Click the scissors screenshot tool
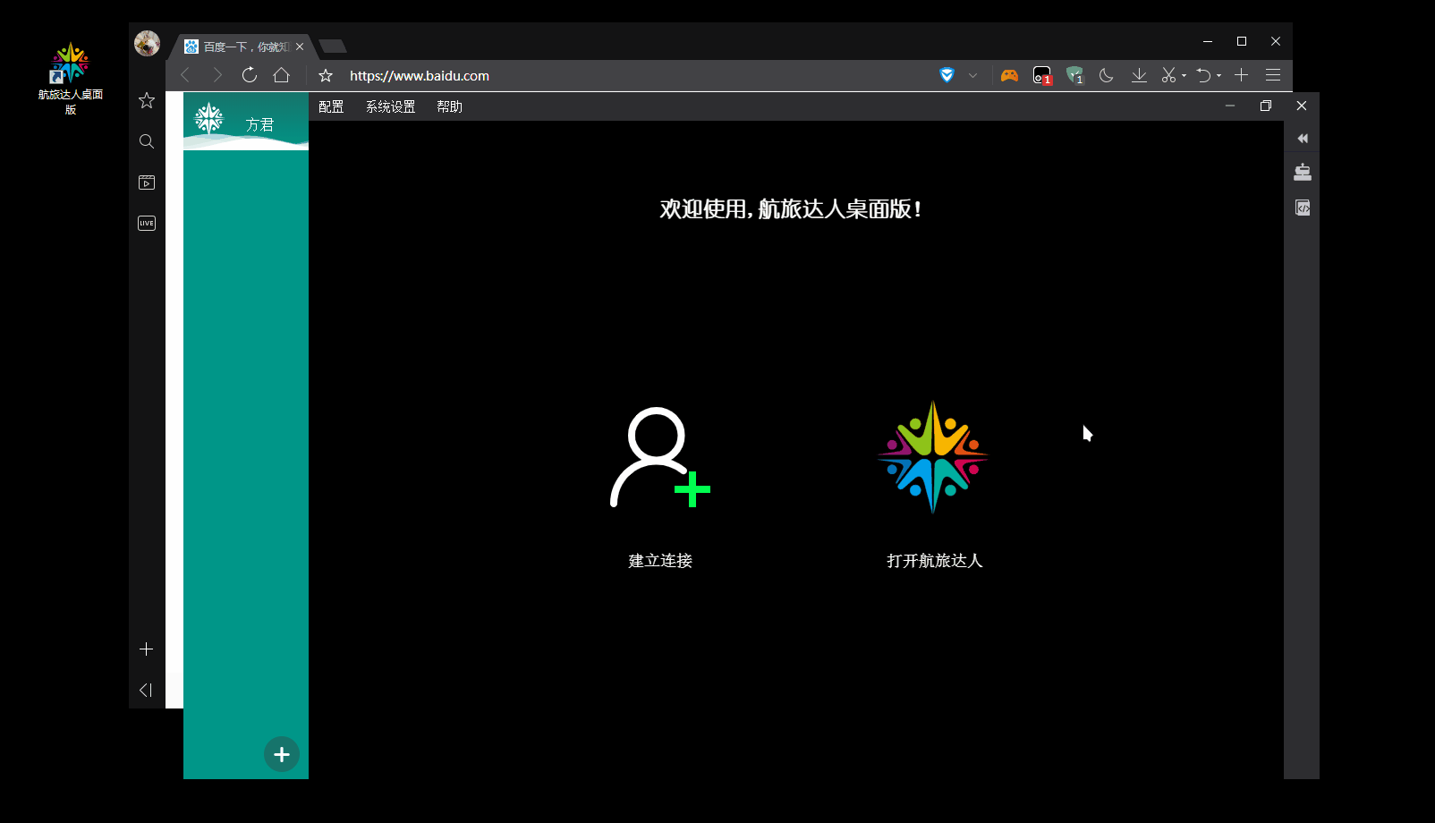This screenshot has height=823, width=1435. (1168, 75)
